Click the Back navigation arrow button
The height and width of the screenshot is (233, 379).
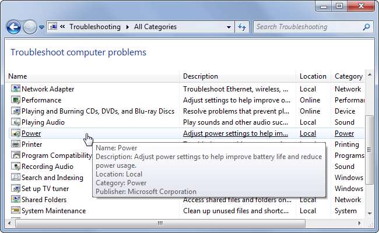pos(13,27)
